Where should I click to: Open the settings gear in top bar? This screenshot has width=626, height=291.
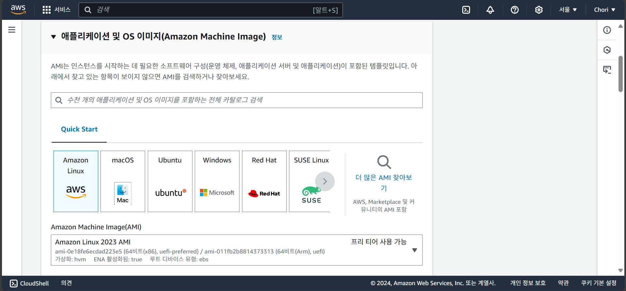[x=539, y=10]
